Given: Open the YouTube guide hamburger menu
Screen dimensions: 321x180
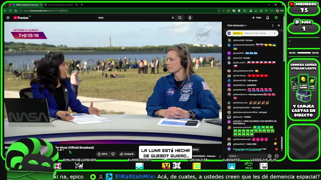Looking at the screenshot, I should pos(8,18).
